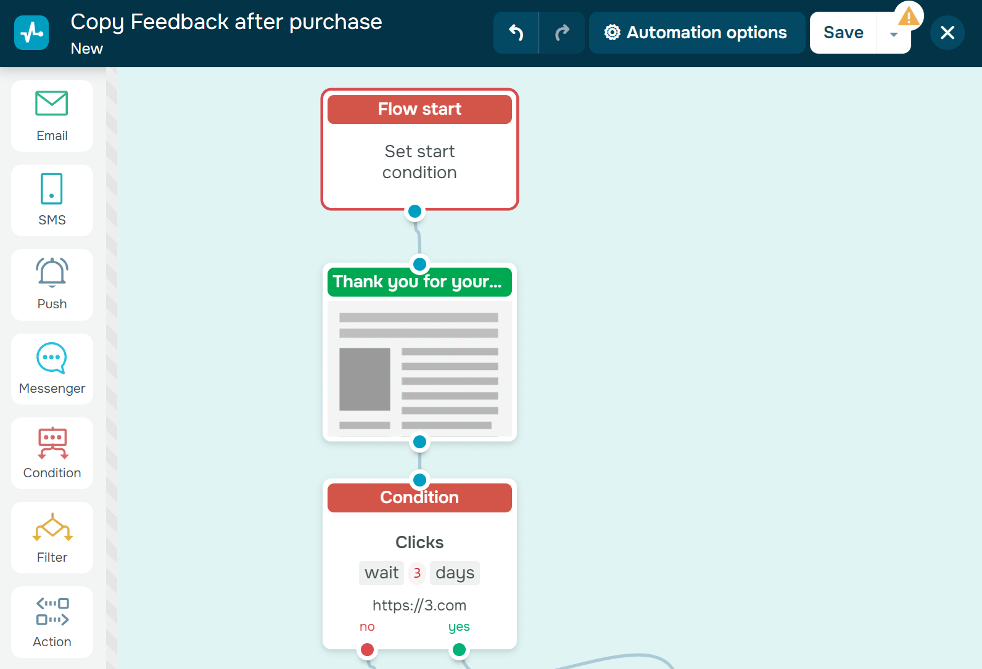Image resolution: width=982 pixels, height=669 pixels.
Task: Click Set start condition text
Action: tap(419, 162)
